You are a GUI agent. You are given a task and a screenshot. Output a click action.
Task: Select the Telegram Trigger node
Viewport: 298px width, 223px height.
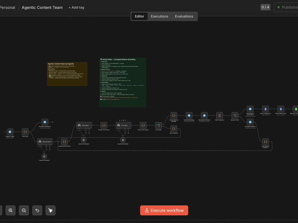click(10, 132)
